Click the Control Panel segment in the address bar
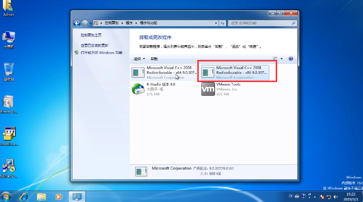Screen dimensions: 363x202 [111, 23]
